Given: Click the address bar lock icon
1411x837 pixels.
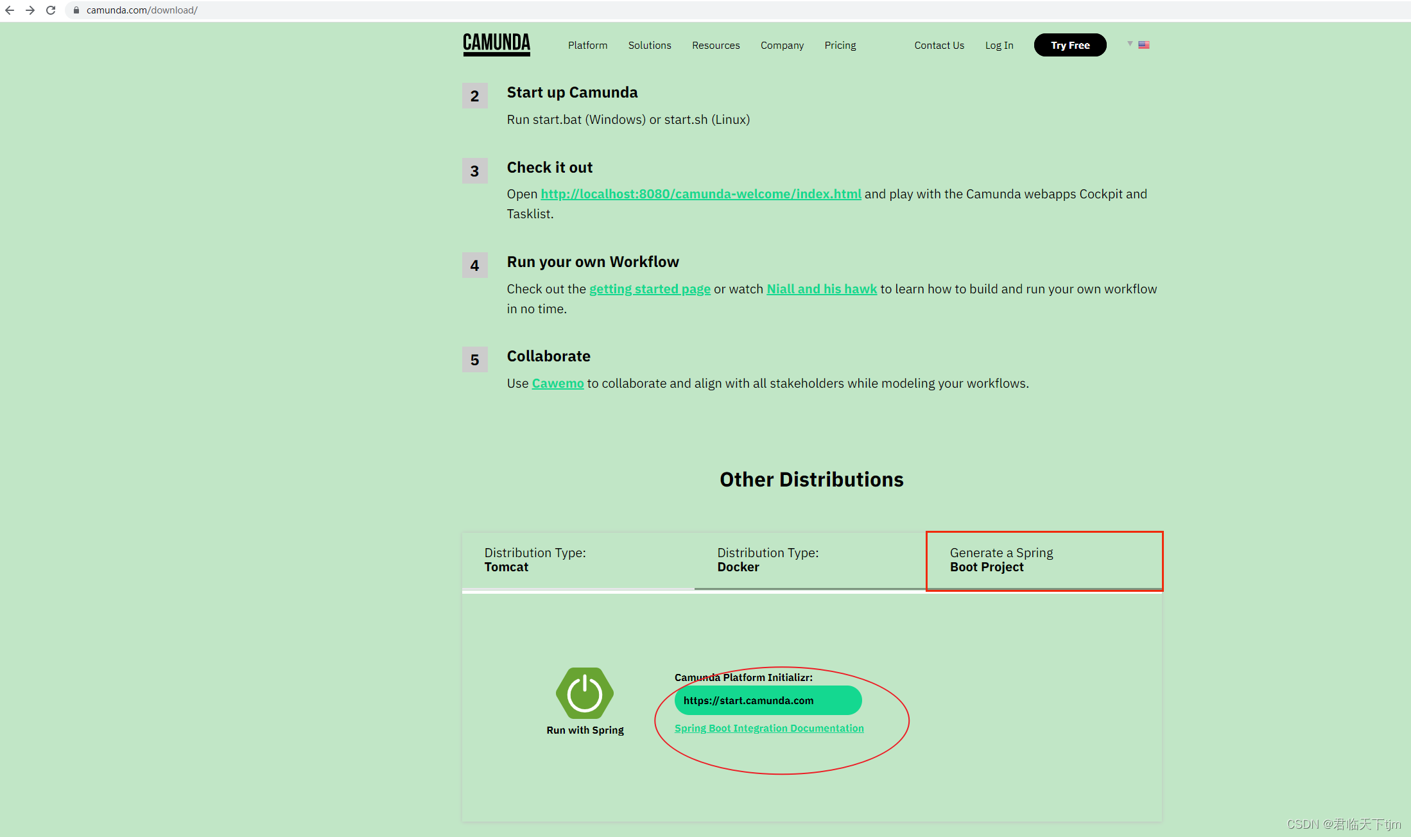Looking at the screenshot, I should [x=76, y=10].
